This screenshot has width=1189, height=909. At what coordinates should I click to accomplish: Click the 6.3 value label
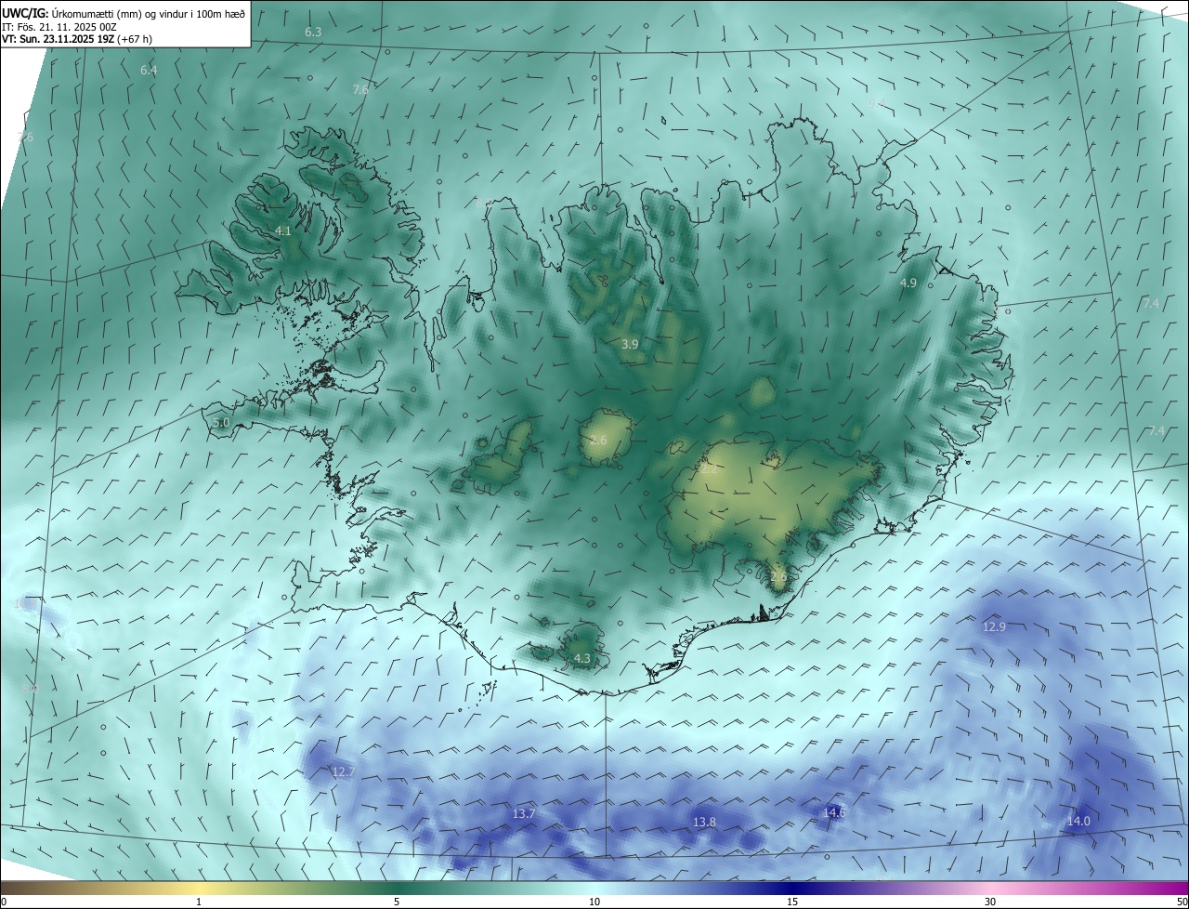point(313,33)
